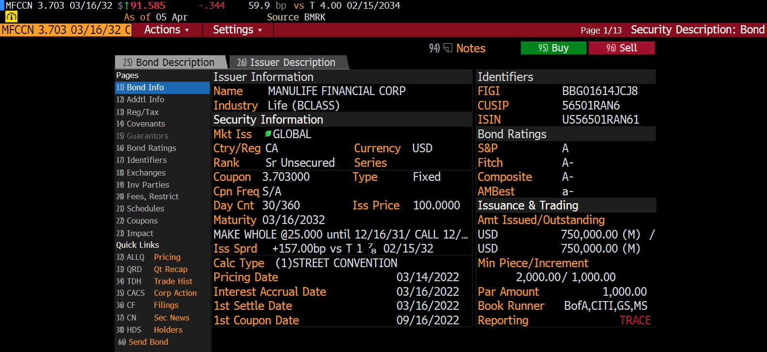
Task: Click the ISIN value US56501RAN61
Action: (x=600, y=119)
